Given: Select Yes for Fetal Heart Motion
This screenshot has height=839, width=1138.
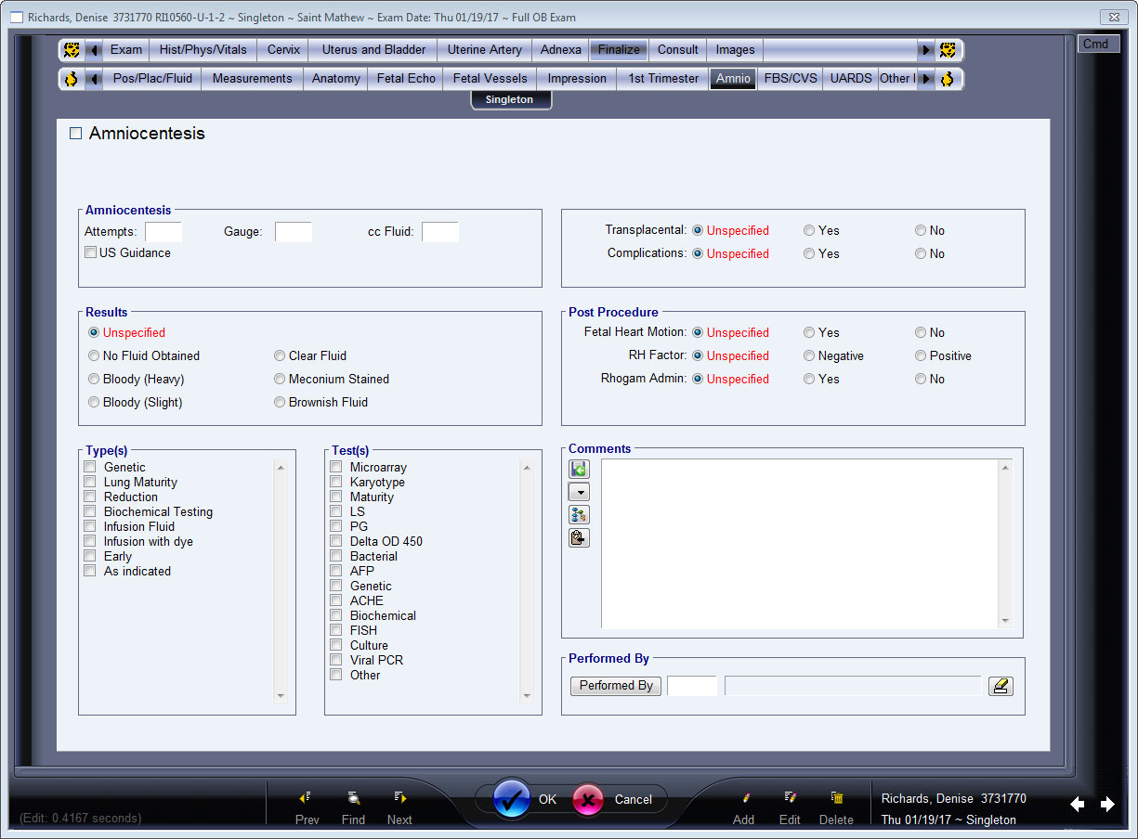Looking at the screenshot, I should (x=809, y=332).
